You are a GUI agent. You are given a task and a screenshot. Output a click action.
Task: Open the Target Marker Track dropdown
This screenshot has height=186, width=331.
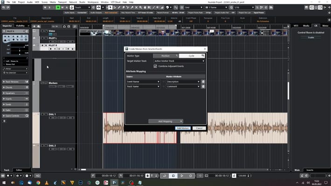click(x=179, y=61)
